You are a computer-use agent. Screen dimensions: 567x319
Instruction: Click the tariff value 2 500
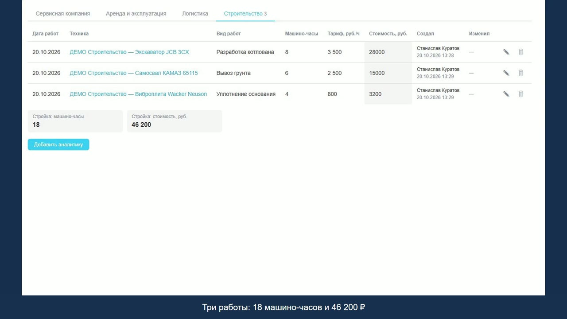point(334,73)
